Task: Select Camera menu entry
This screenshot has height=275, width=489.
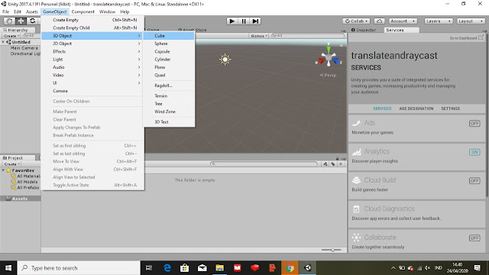Action: pos(93,91)
